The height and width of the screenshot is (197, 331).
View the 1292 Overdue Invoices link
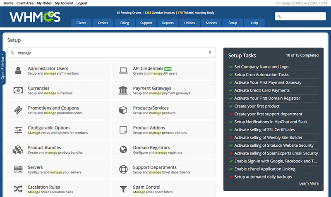point(160,13)
